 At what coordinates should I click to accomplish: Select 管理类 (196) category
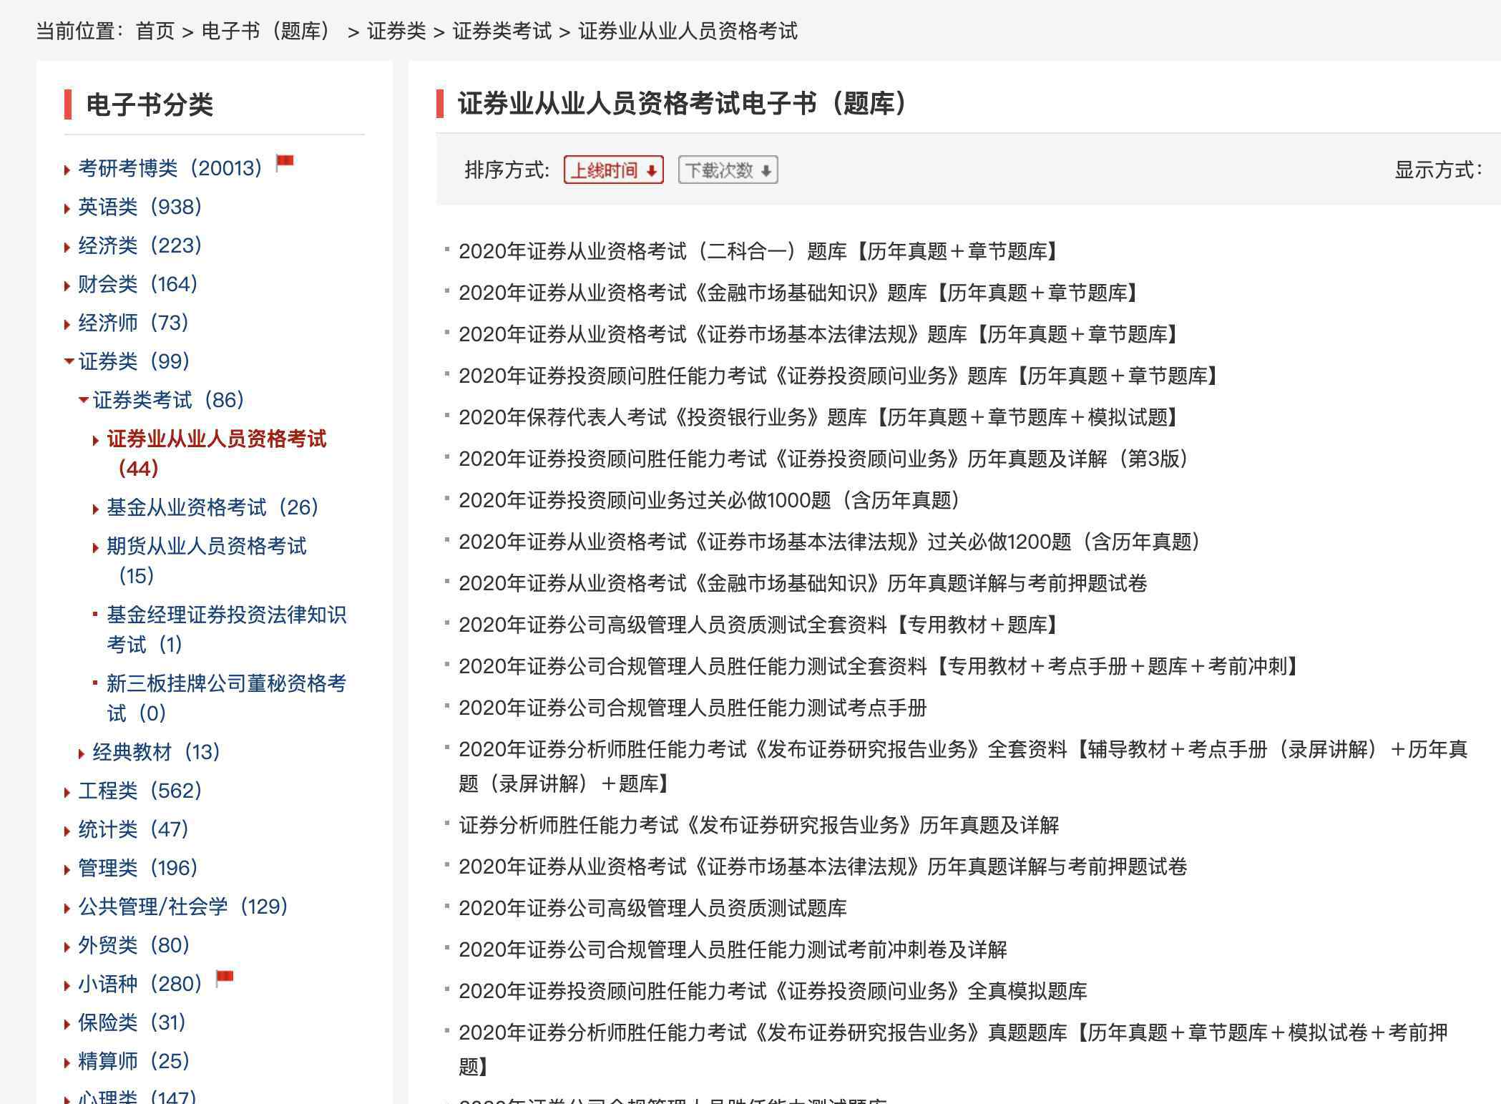(x=137, y=868)
